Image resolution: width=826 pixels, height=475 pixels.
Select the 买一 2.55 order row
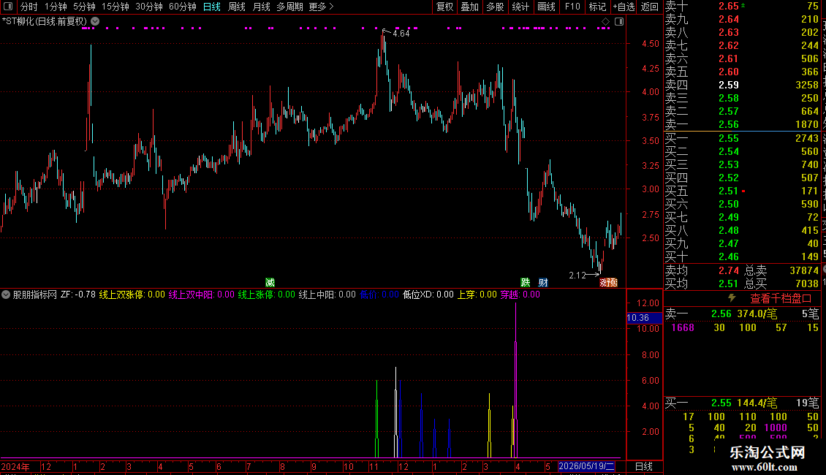point(742,138)
